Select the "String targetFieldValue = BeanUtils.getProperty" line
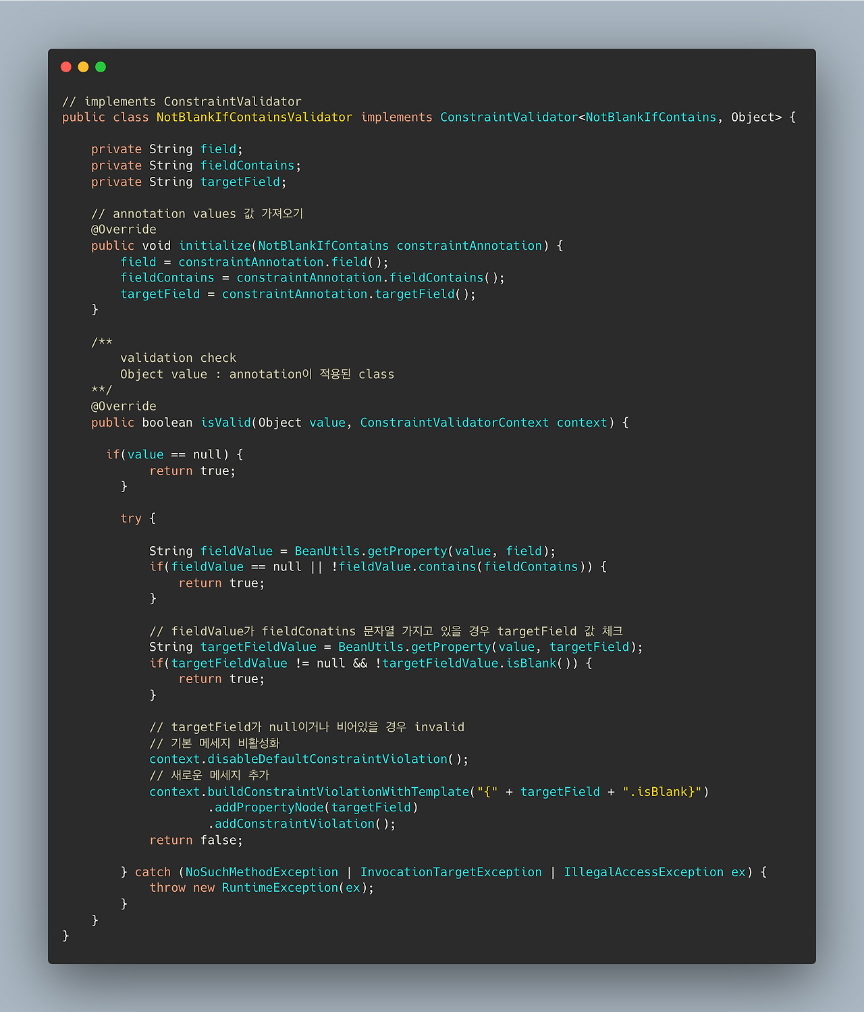864x1012 pixels. click(396, 647)
